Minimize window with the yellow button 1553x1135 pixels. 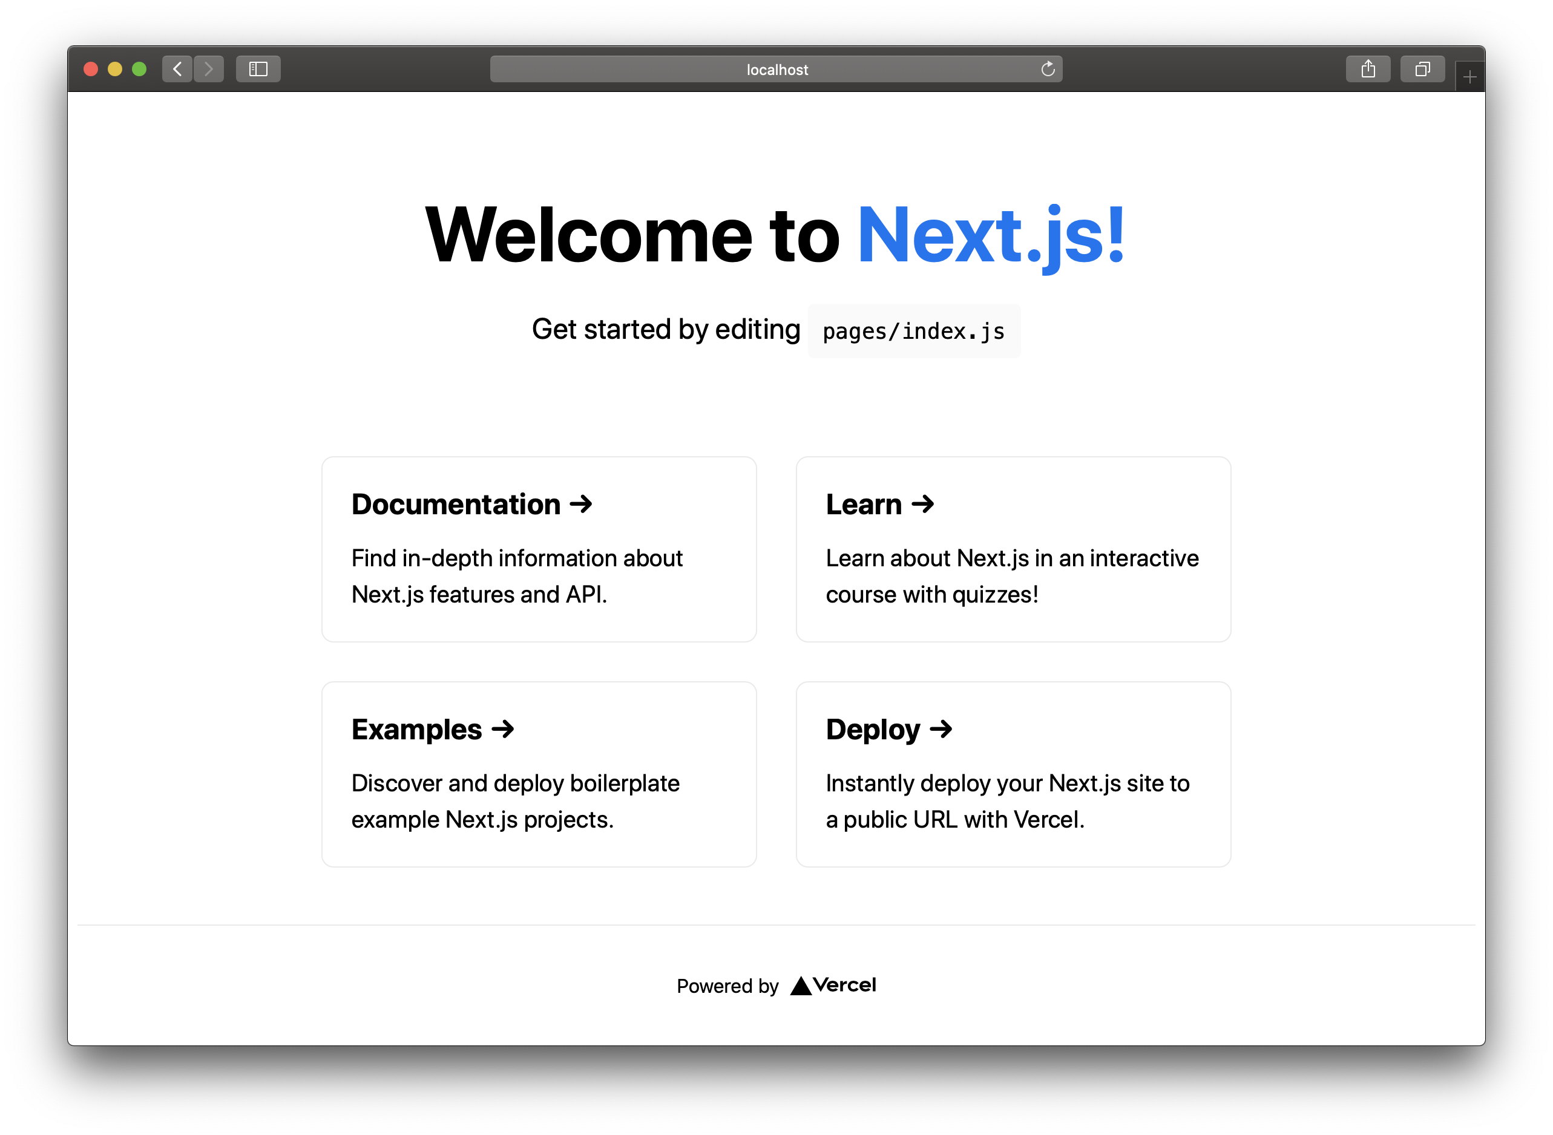(115, 69)
